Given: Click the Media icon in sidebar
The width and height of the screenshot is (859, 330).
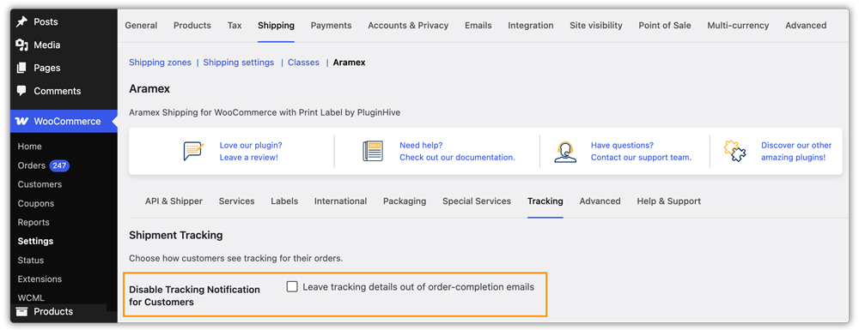Looking at the screenshot, I should click(22, 45).
